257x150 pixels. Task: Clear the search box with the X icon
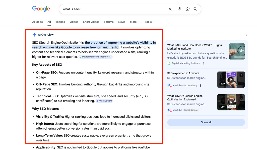[x=170, y=9]
